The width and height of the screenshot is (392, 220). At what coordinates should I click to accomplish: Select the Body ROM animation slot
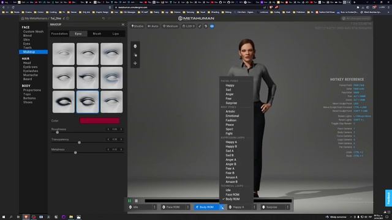tap(207, 207)
